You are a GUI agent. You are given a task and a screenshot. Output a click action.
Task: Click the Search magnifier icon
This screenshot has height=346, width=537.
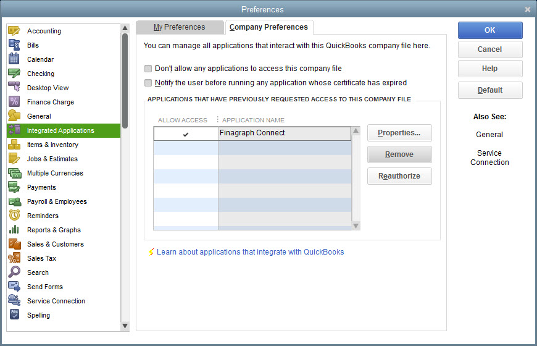coord(14,272)
